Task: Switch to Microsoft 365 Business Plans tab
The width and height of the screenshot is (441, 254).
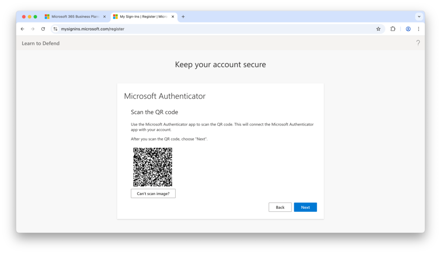Action: [72, 17]
